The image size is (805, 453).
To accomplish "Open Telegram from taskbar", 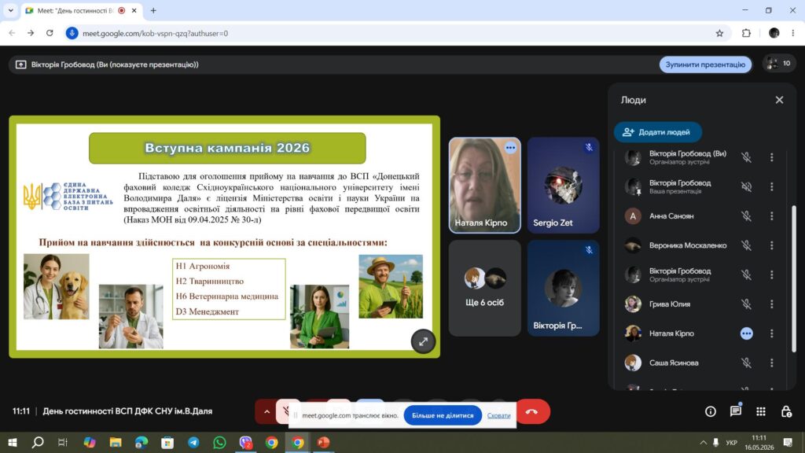I will point(193,442).
